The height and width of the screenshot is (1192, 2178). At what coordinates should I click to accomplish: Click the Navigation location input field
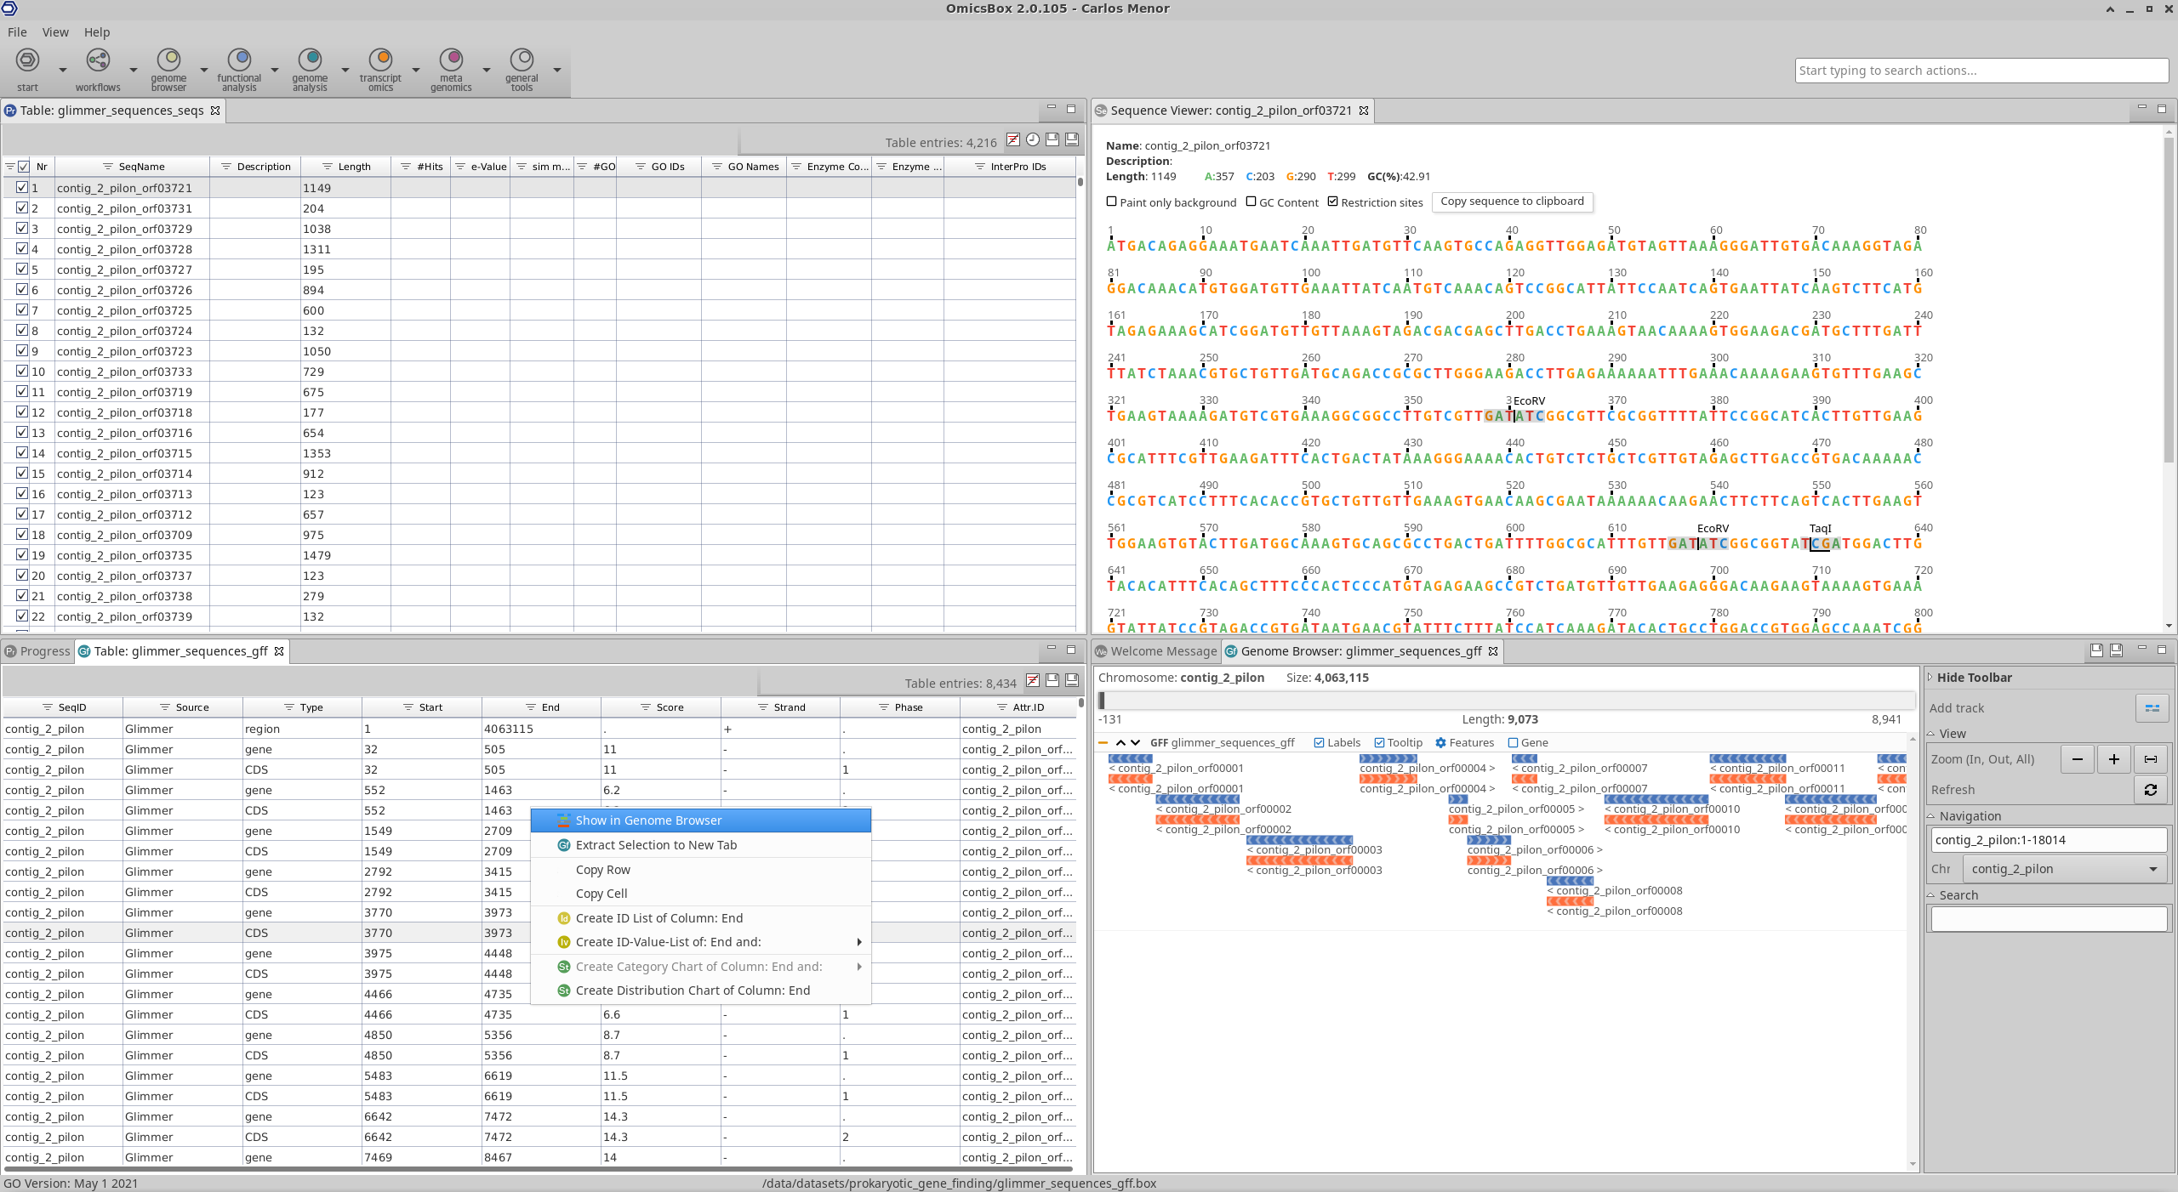pos(2048,840)
